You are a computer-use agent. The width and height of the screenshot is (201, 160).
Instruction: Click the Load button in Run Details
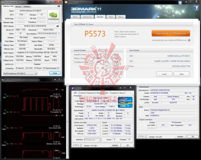164,74
